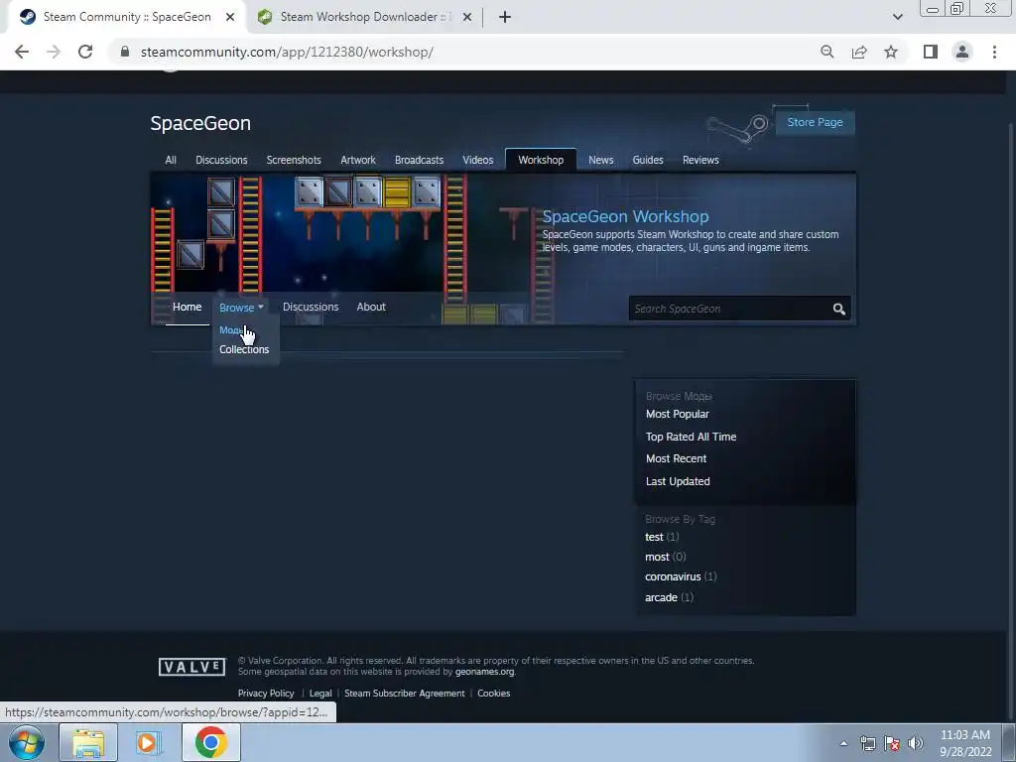
Task: Choose Collections in Browse menu
Action: coord(244,350)
